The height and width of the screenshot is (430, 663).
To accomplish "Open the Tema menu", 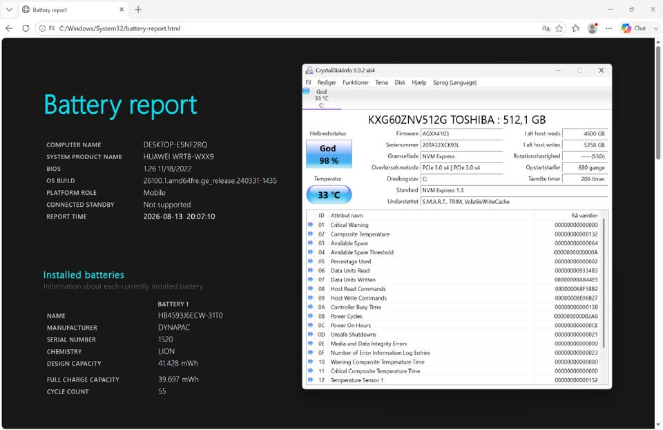I will (381, 82).
